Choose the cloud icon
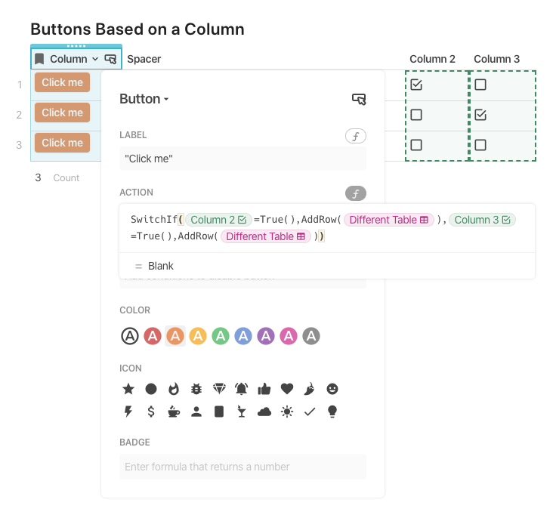Screen dimensions: 556x518 [x=264, y=412]
